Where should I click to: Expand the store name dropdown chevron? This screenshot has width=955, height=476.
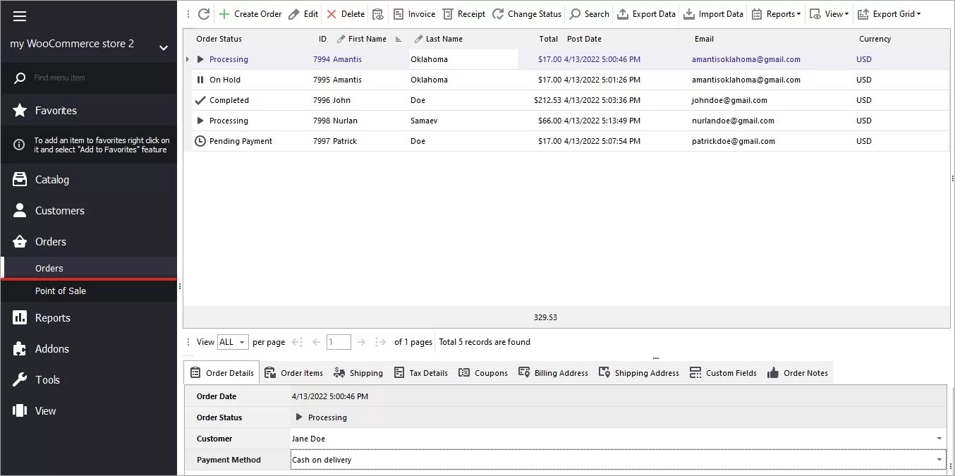(x=164, y=49)
